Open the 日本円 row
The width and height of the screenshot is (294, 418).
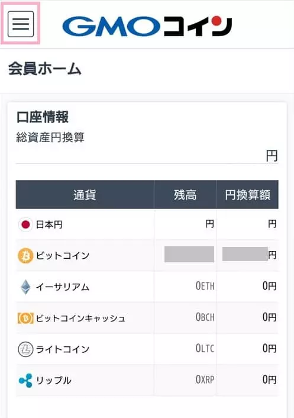(x=147, y=224)
